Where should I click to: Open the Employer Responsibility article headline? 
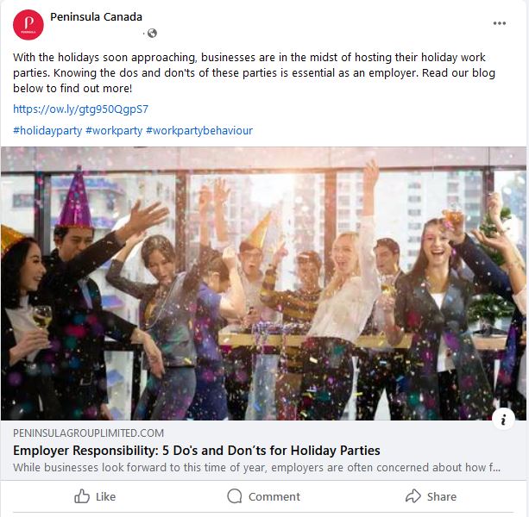[197, 451]
